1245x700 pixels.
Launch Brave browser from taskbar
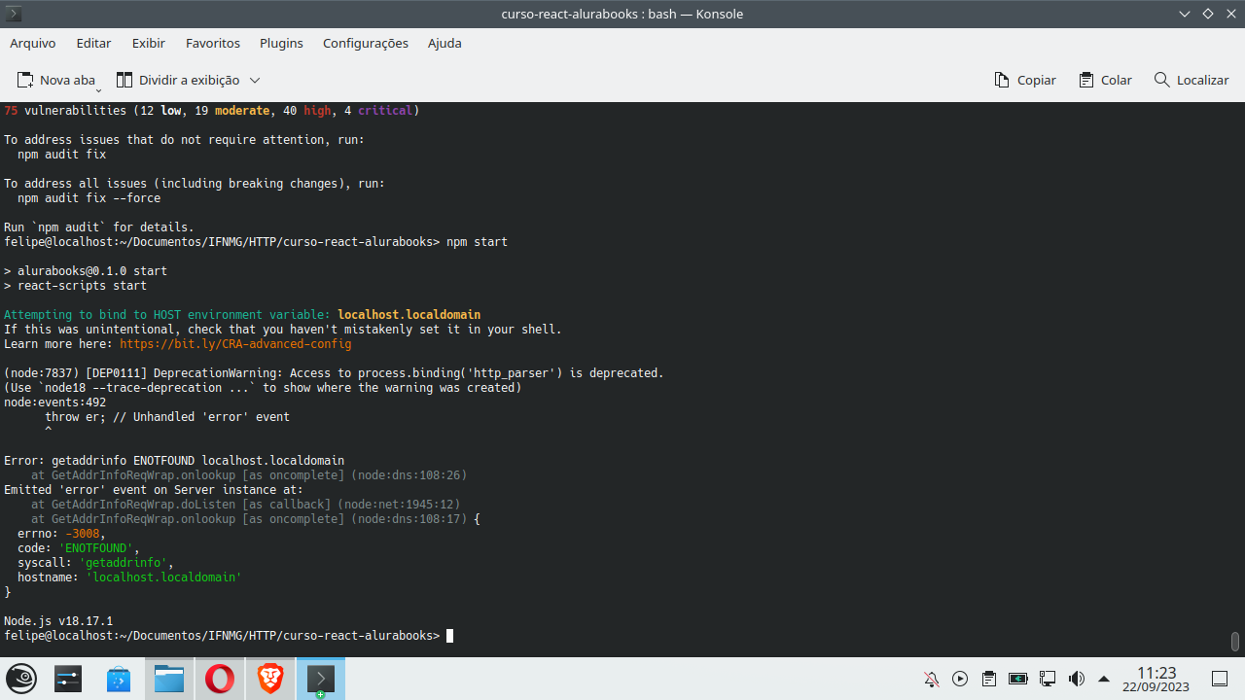point(270,679)
